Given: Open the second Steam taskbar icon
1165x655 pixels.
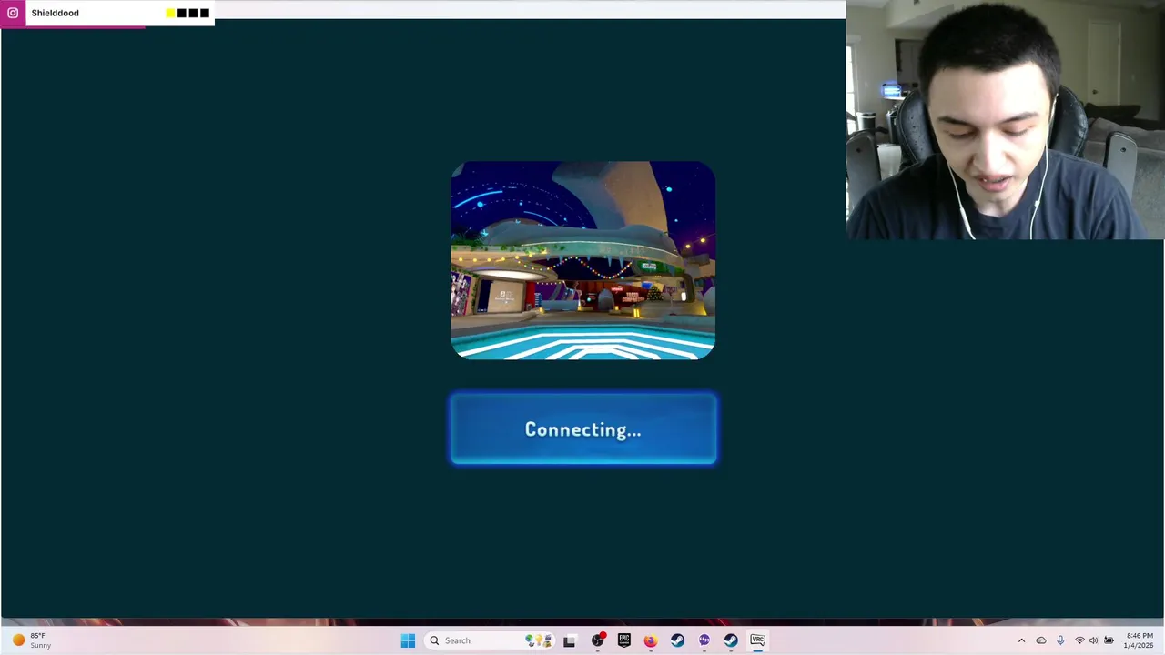Looking at the screenshot, I should click(731, 640).
